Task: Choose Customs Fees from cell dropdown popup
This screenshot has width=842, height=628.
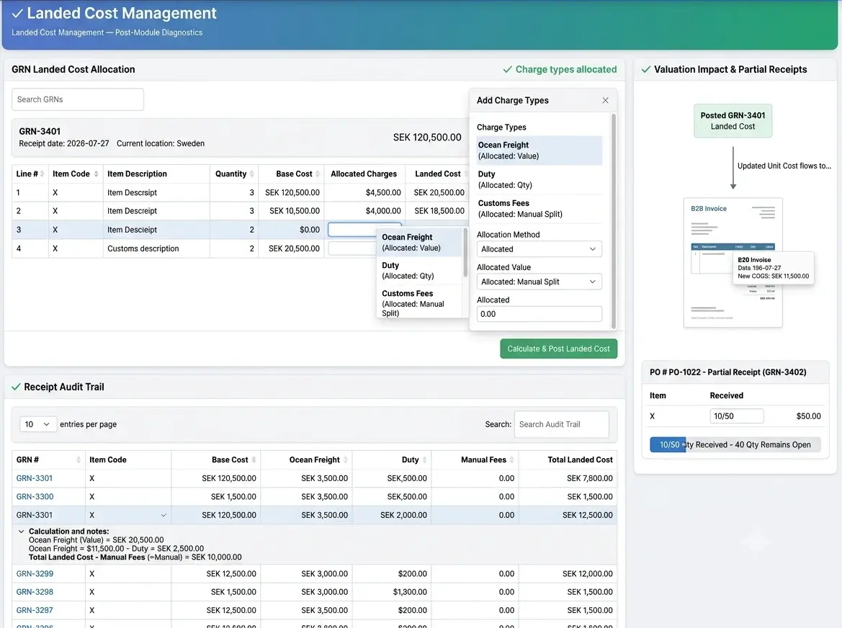Action: tap(419, 302)
